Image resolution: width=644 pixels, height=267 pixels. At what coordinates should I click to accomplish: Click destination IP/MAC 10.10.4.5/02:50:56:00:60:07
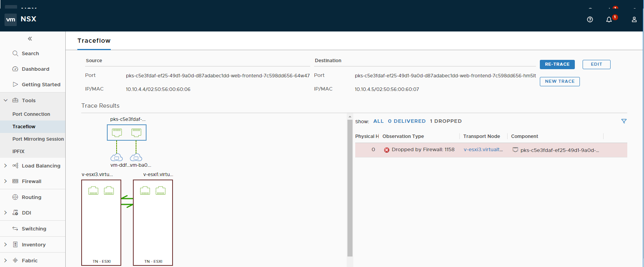[x=387, y=89]
